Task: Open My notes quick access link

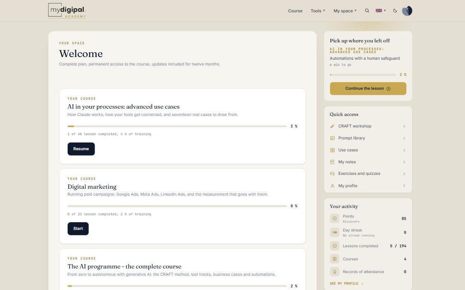Action: click(x=368, y=162)
